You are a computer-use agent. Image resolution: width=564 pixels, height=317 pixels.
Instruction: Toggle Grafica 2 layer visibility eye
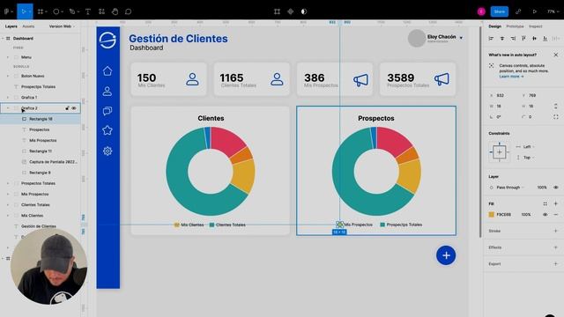pyautogui.click(x=74, y=107)
